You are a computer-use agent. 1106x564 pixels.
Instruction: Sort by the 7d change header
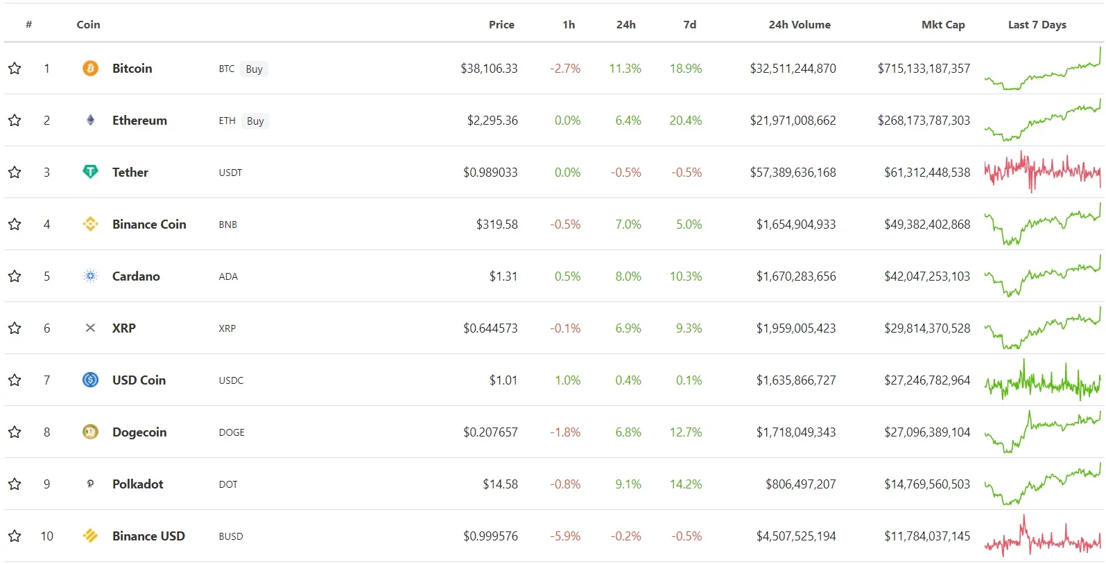tap(689, 24)
